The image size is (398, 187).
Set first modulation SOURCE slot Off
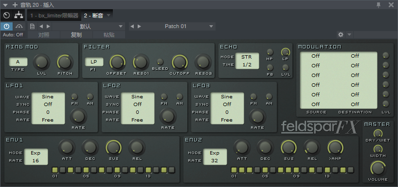(x=315, y=56)
